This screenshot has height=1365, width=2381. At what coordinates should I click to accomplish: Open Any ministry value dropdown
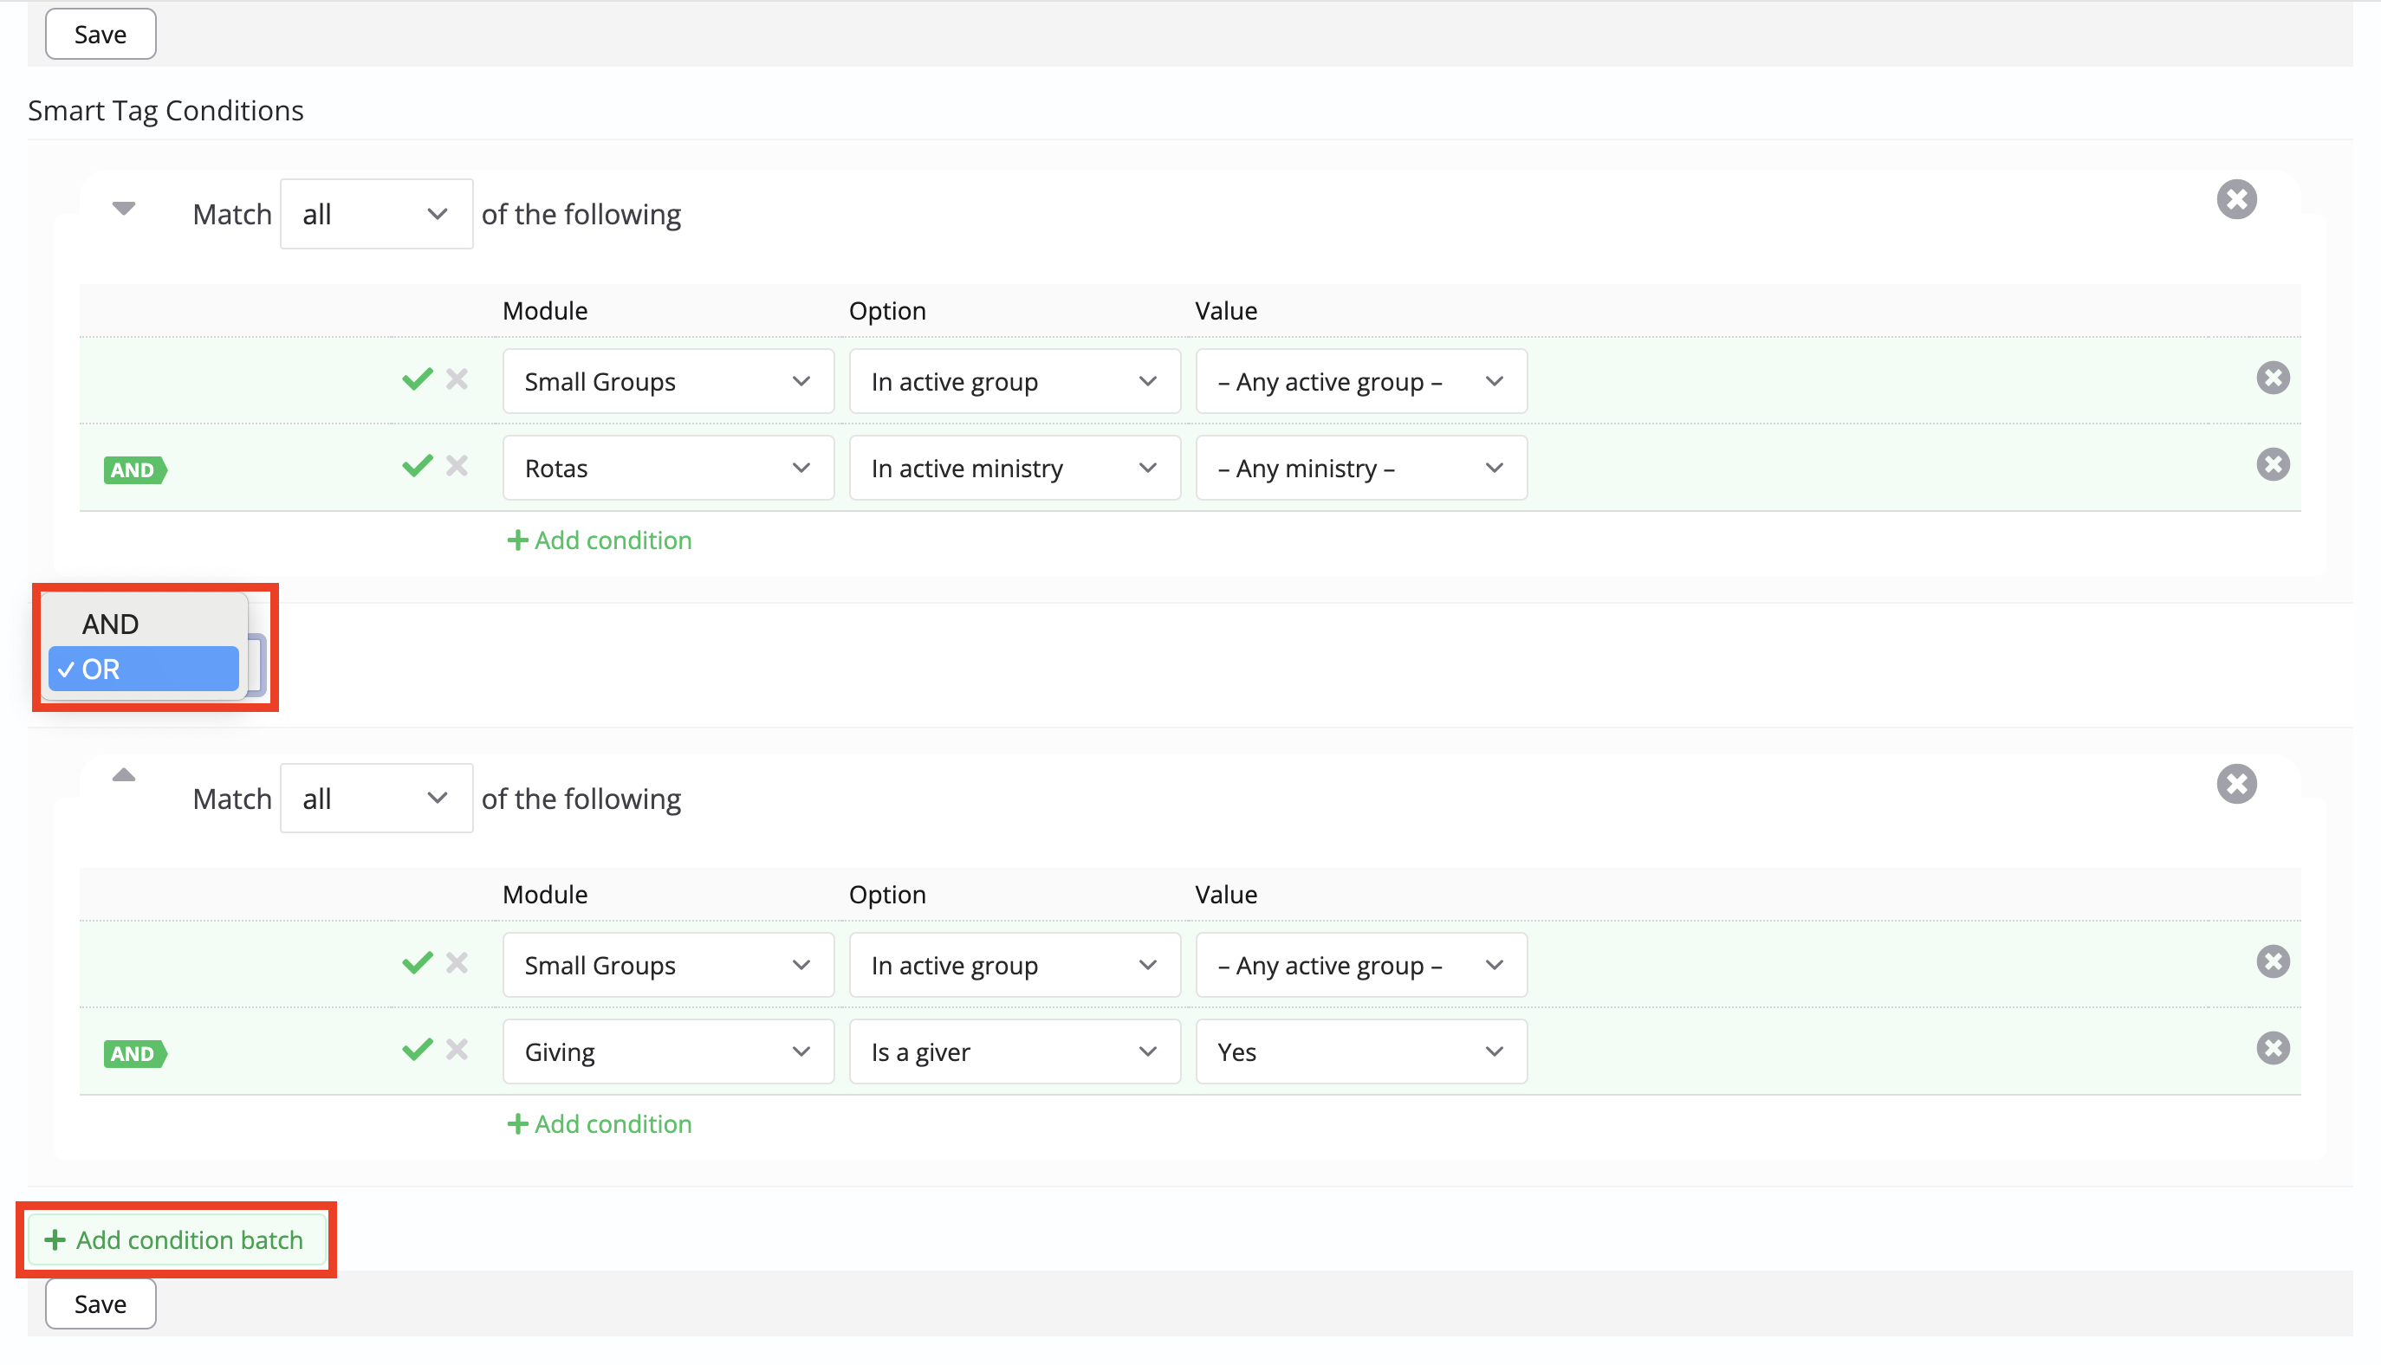[x=1360, y=468]
